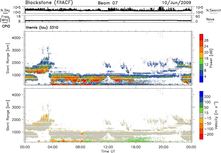Click 'themis (tau) 3310' text

click(42, 27)
